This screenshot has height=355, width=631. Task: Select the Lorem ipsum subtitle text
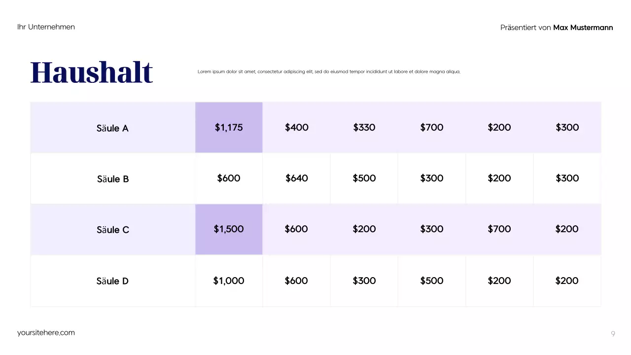coord(329,71)
